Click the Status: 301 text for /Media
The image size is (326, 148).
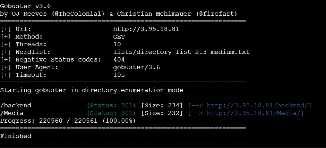coord(111,114)
